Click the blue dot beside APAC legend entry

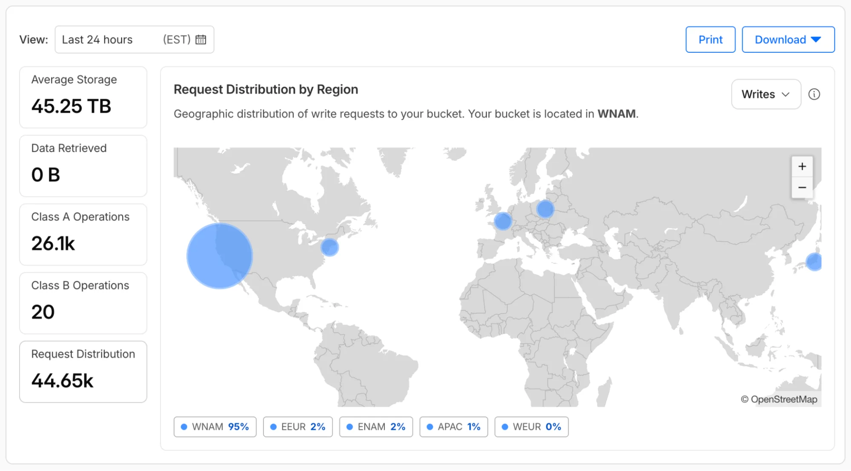point(429,426)
